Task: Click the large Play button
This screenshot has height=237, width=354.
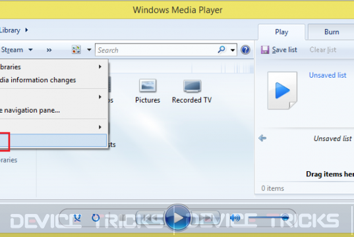Action: (x=177, y=218)
